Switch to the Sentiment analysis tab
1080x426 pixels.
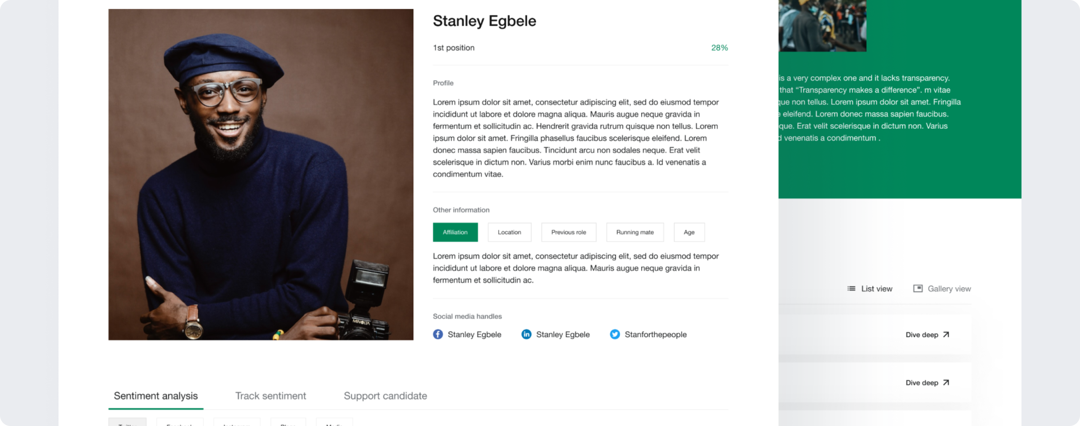156,396
